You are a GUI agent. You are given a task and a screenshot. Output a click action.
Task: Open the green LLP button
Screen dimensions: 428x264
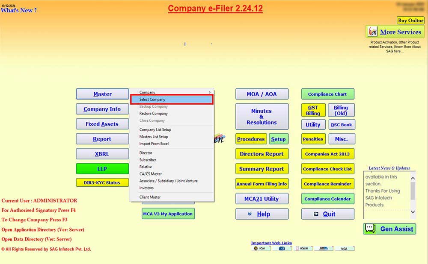102,169
